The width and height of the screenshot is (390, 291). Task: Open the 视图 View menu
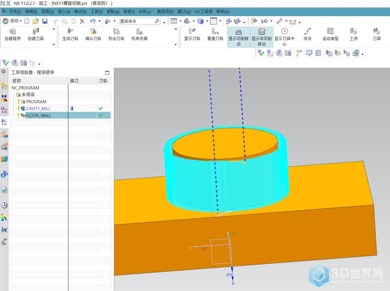point(48,12)
